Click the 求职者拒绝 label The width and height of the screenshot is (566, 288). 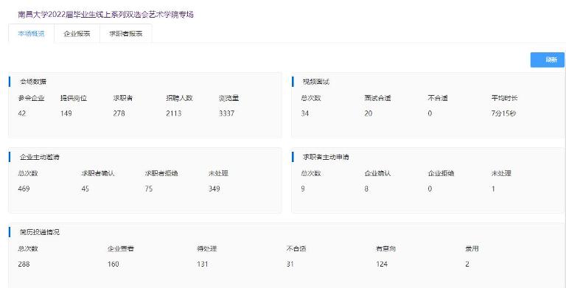(161, 173)
